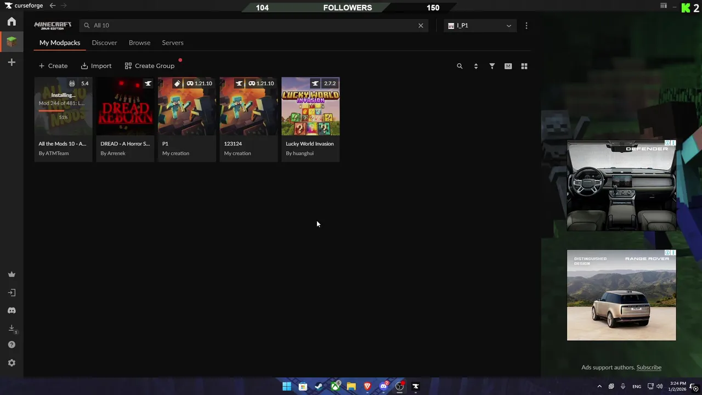Open the Defender car advertisement
Image resolution: width=702 pixels, height=395 pixels.
(621, 185)
